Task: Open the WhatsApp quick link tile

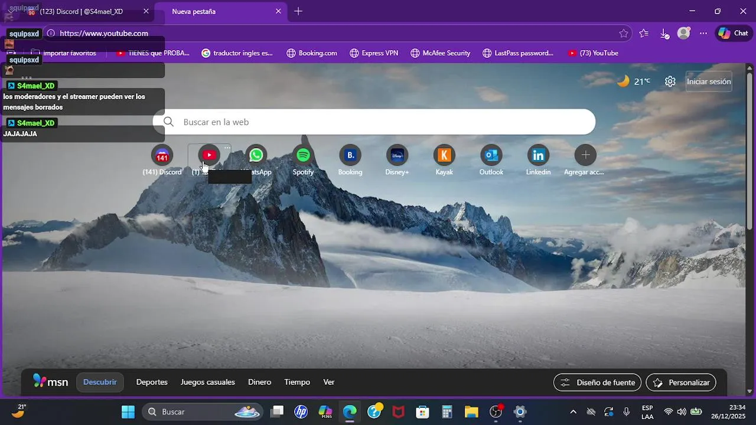Action: [x=256, y=161]
